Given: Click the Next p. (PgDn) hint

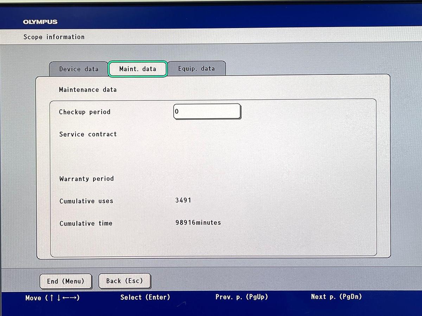Looking at the screenshot, I should pyautogui.click(x=336, y=297).
